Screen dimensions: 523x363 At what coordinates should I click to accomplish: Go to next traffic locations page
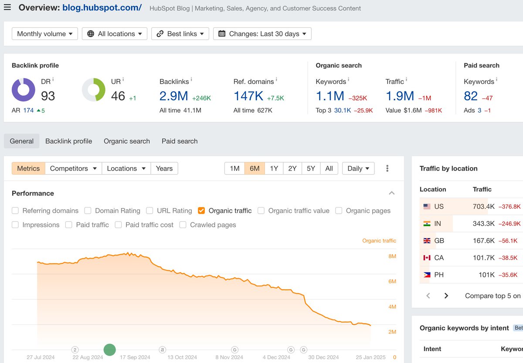[x=446, y=296]
